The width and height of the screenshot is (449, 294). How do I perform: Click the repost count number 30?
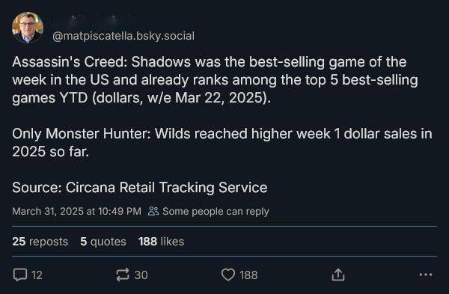pyautogui.click(x=141, y=275)
